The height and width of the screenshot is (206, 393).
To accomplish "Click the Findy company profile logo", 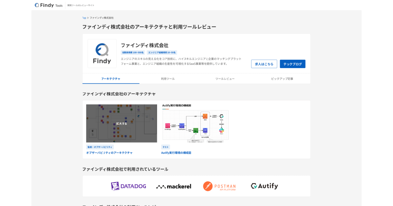I will [102, 53].
